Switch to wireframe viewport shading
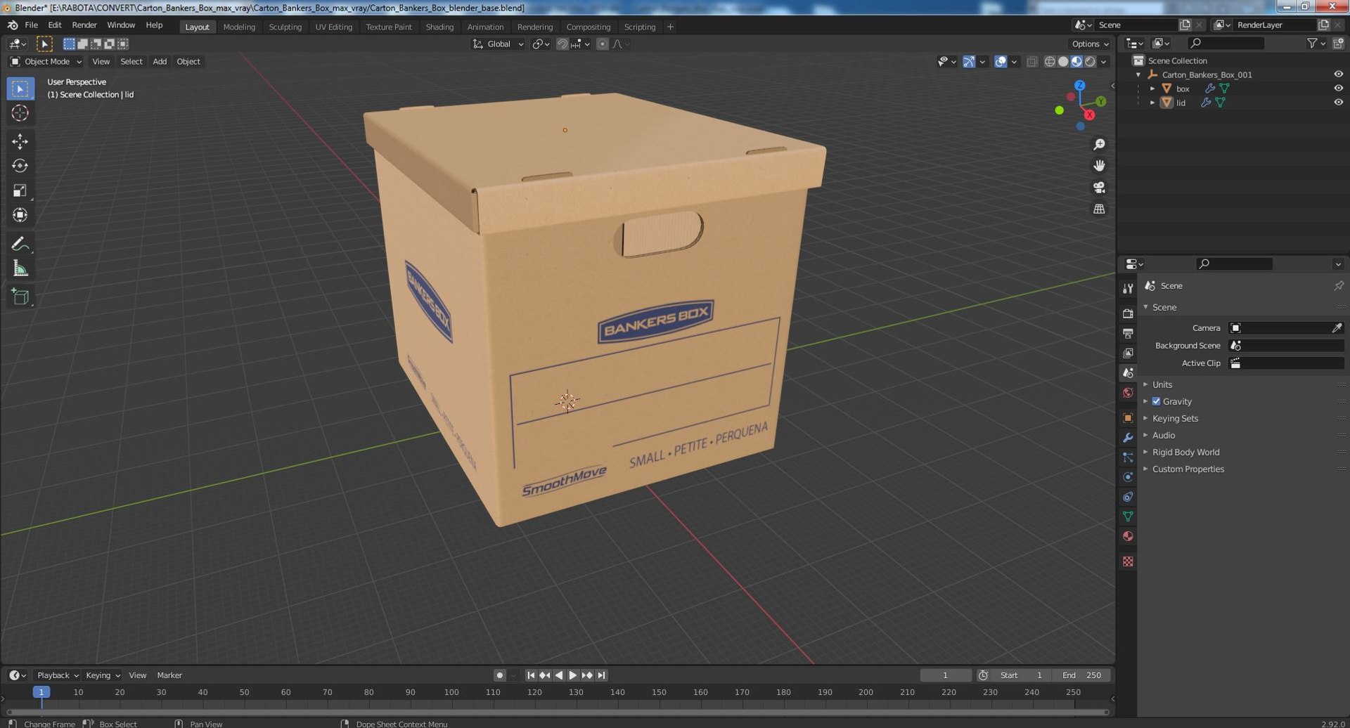1350x728 pixels. (x=1050, y=62)
